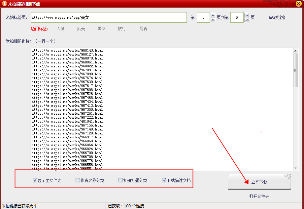Click the 米拍链接已获取完毕 status text
Screen dimensions: 304x209
19,206
